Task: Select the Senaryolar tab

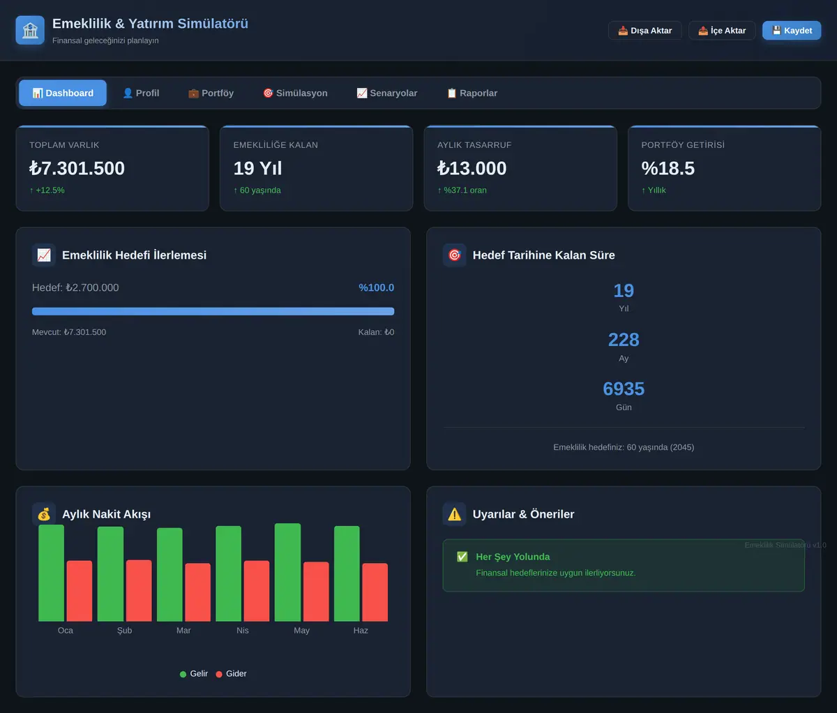Action: point(387,93)
